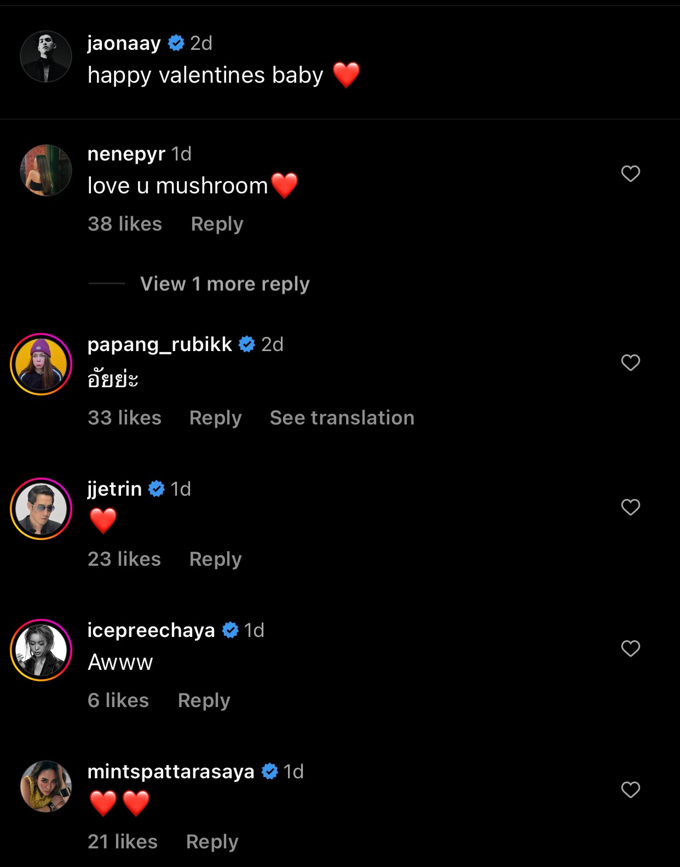Screen dimensions: 680x867
Task: Reply to papang_rubikk's comment
Action: [x=215, y=418]
